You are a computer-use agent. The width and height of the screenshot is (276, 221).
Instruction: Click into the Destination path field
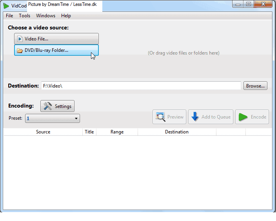(141, 86)
